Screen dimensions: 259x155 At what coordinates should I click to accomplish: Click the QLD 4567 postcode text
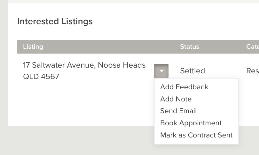[x=41, y=77]
